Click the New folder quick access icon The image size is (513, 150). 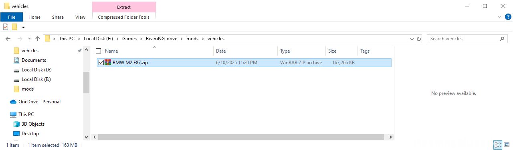click(14, 27)
